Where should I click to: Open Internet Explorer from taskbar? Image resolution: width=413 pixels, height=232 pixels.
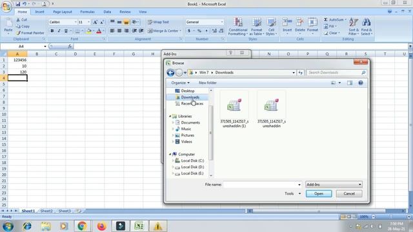pyautogui.click(x=27, y=226)
